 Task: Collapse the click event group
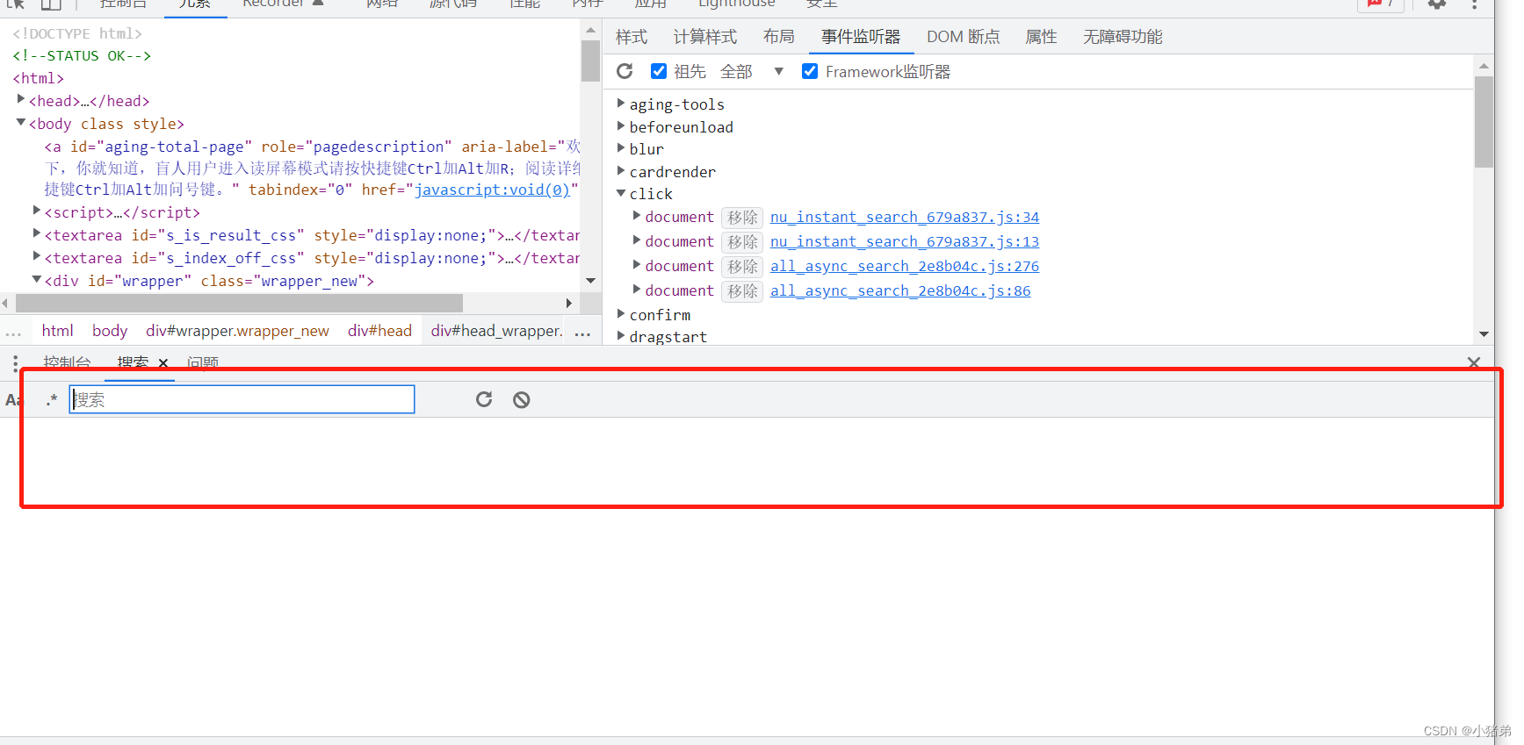pyautogui.click(x=621, y=193)
